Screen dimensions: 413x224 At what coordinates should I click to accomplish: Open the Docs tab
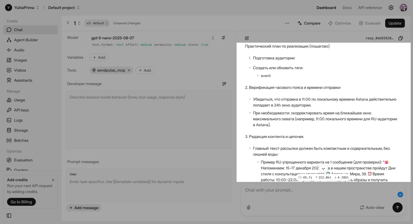(x=347, y=8)
